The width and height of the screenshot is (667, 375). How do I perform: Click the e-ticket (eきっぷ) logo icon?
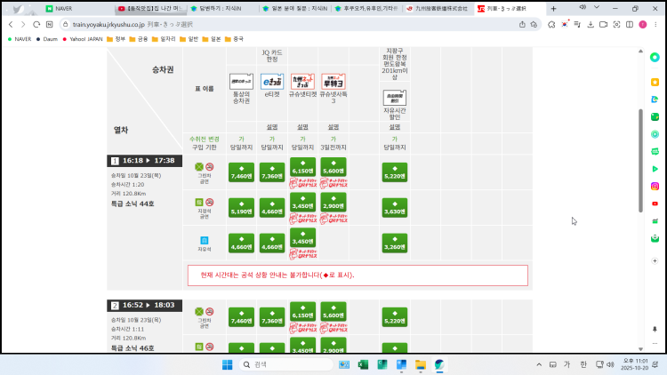(272, 82)
